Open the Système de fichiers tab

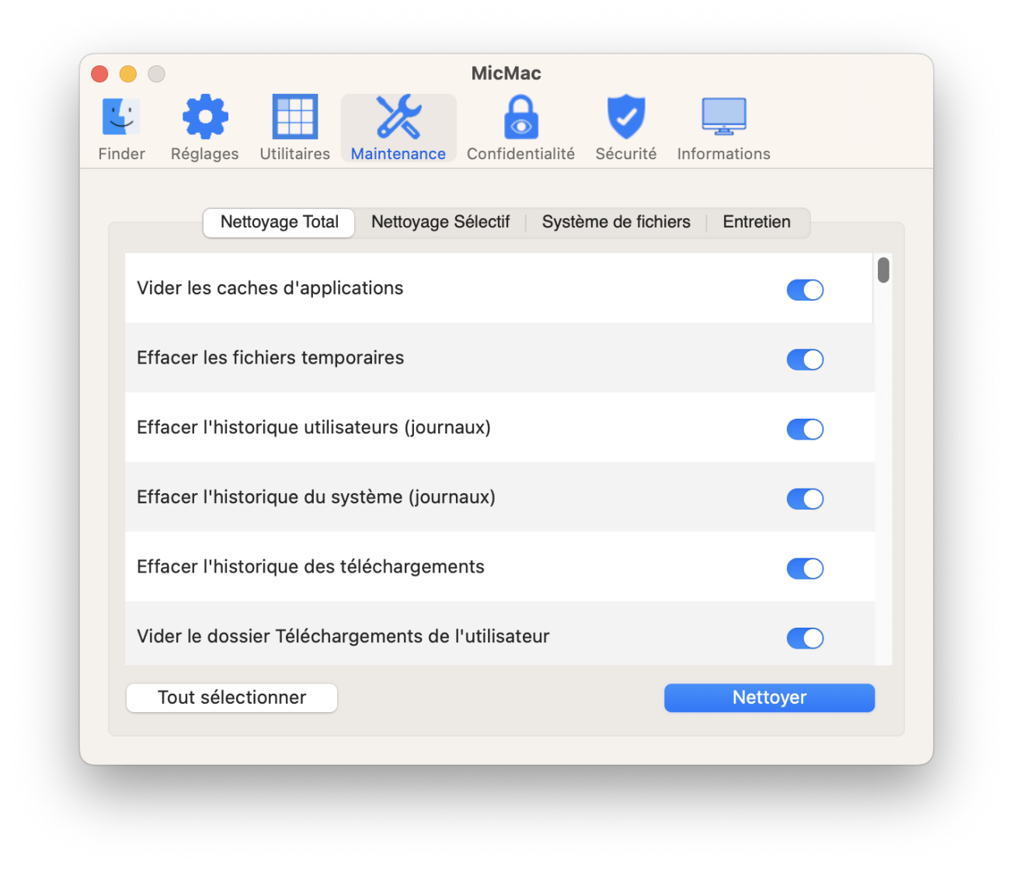(x=616, y=222)
